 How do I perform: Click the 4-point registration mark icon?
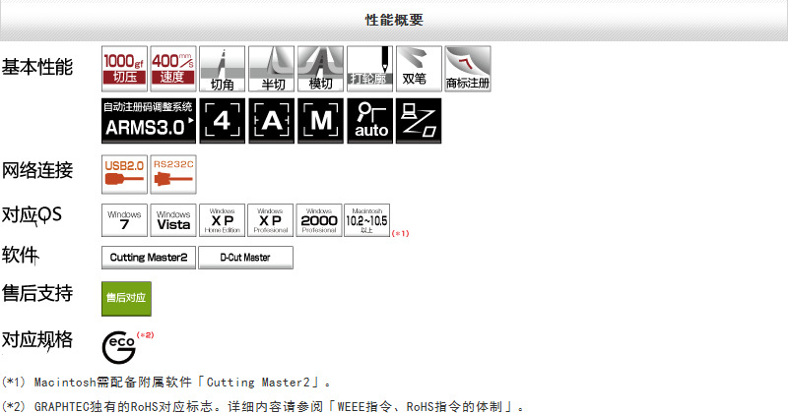(223, 121)
